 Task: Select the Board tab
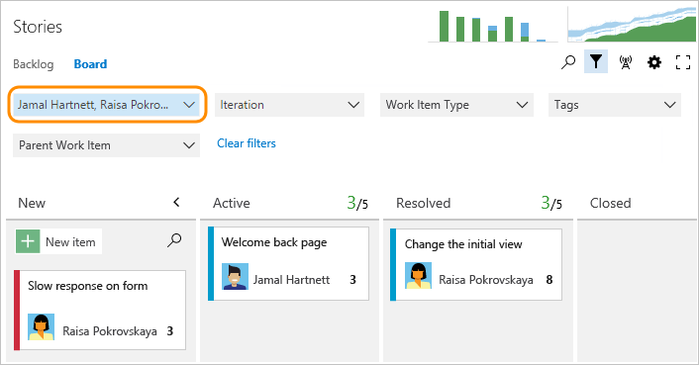pyautogui.click(x=90, y=64)
